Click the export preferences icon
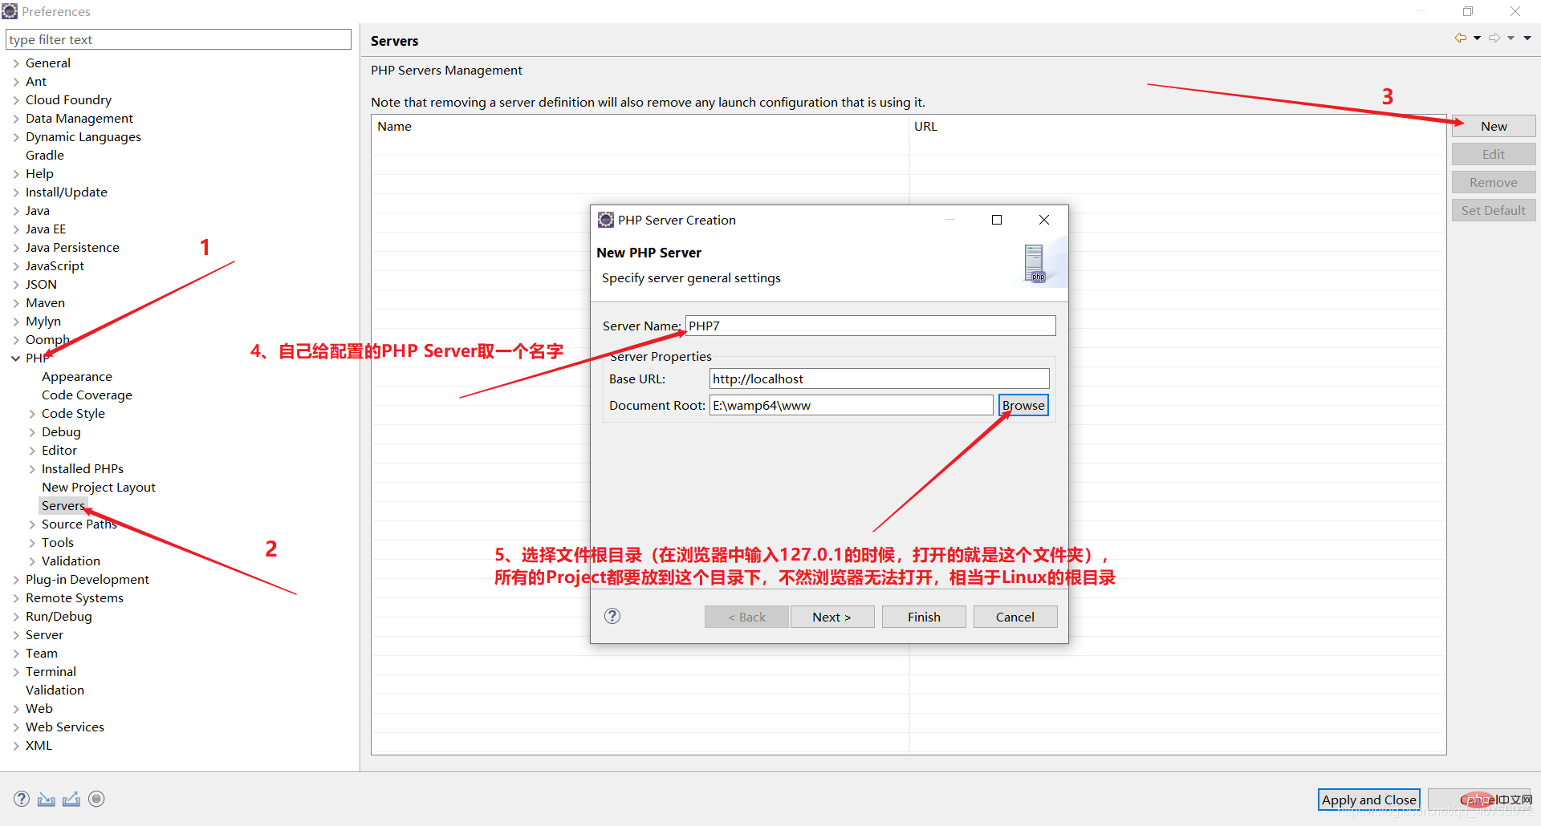 tap(71, 799)
